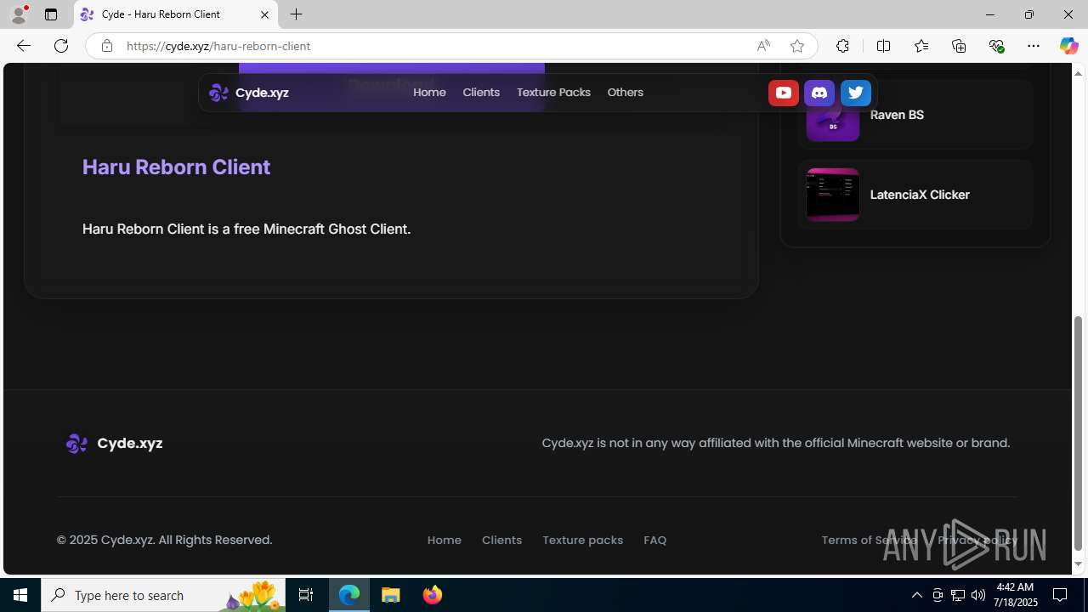Screen dimensions: 1088x612
Task: Click the Cyde.xyz logo in navbar
Action: (x=249, y=93)
